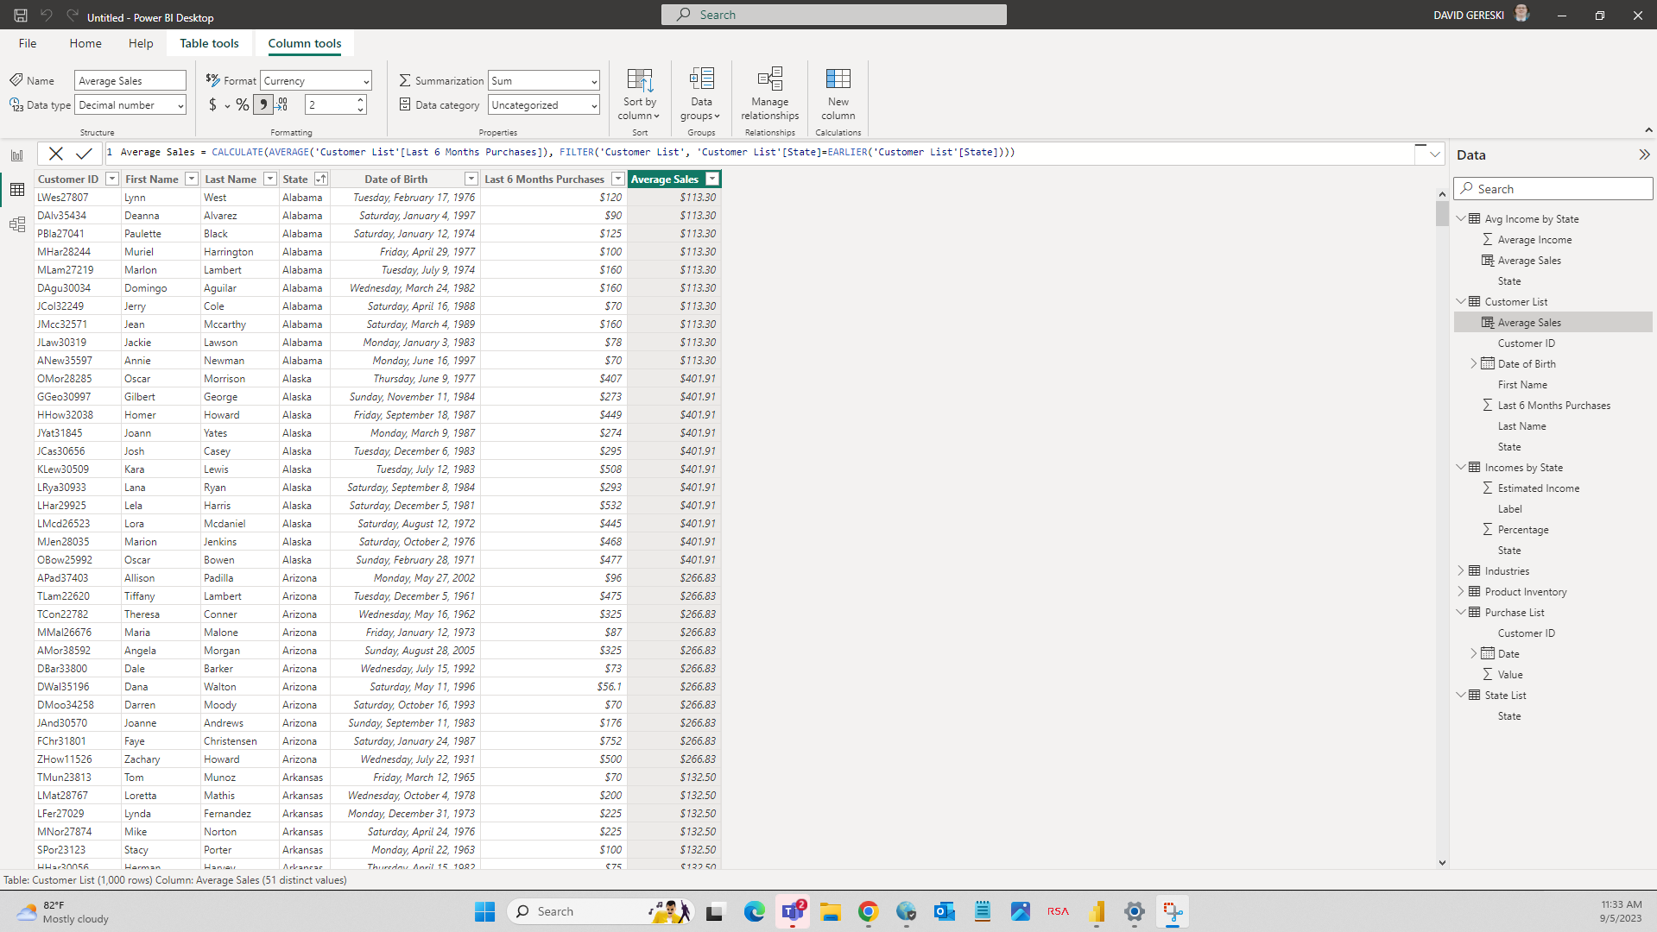Open the Data category dropdown showing Uncategorized
Image resolution: width=1657 pixels, height=932 pixels.
tap(544, 104)
